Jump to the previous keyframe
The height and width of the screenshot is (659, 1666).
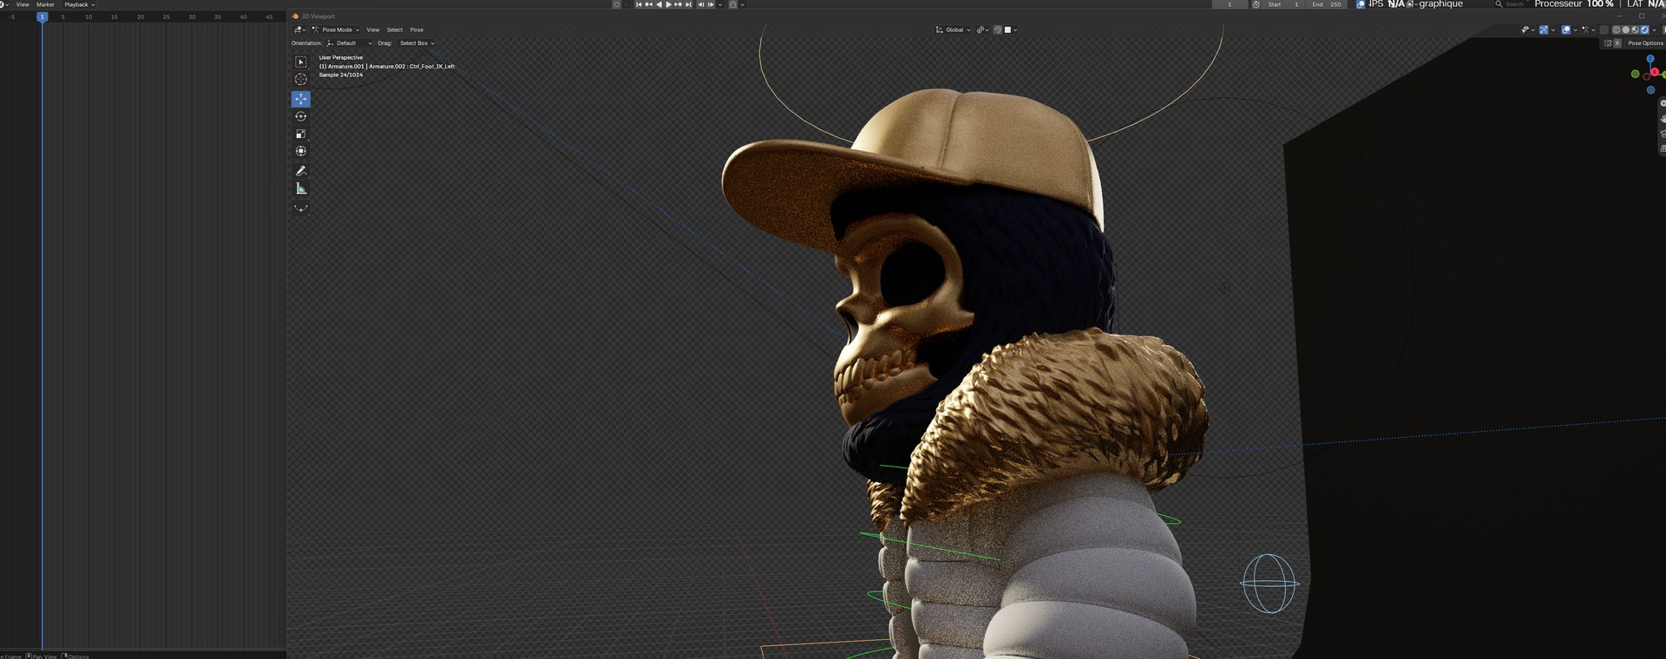(648, 4)
